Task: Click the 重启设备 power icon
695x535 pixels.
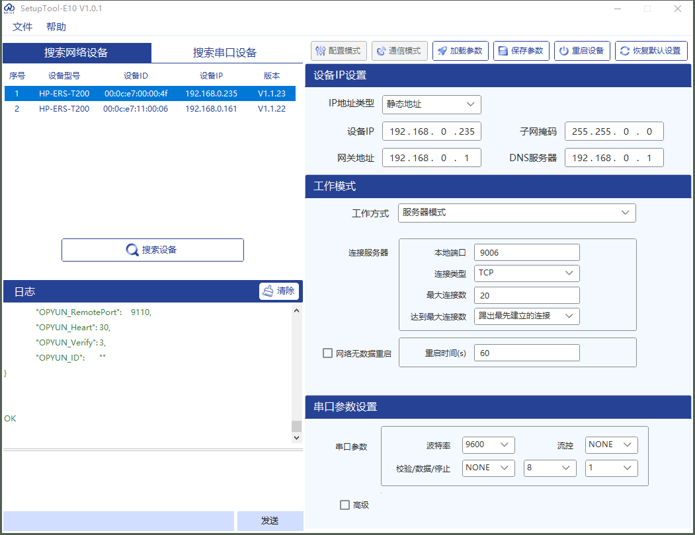Action: 564,51
